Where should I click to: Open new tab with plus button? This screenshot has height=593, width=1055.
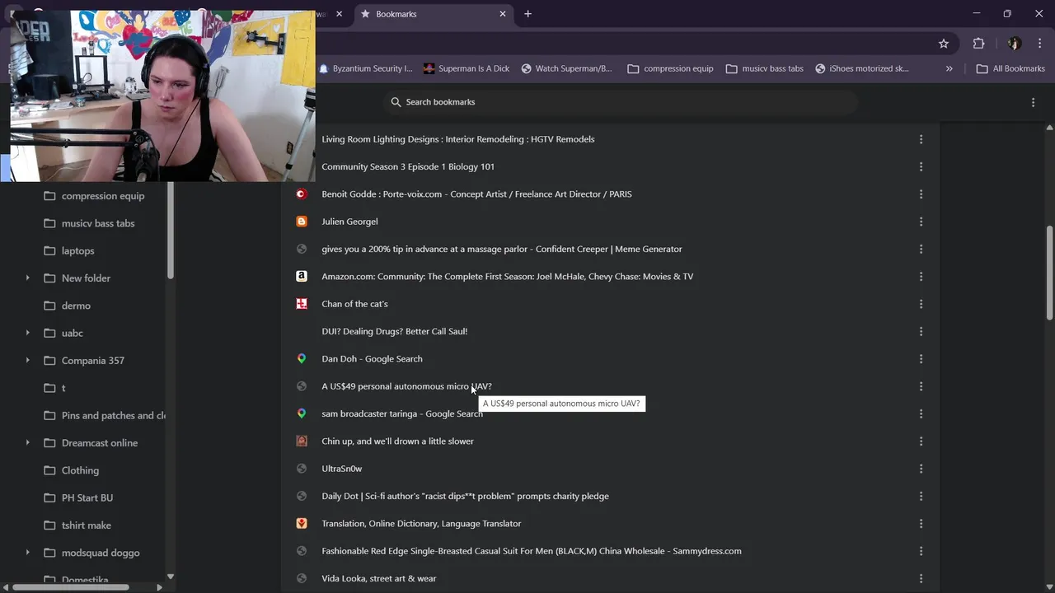527,14
